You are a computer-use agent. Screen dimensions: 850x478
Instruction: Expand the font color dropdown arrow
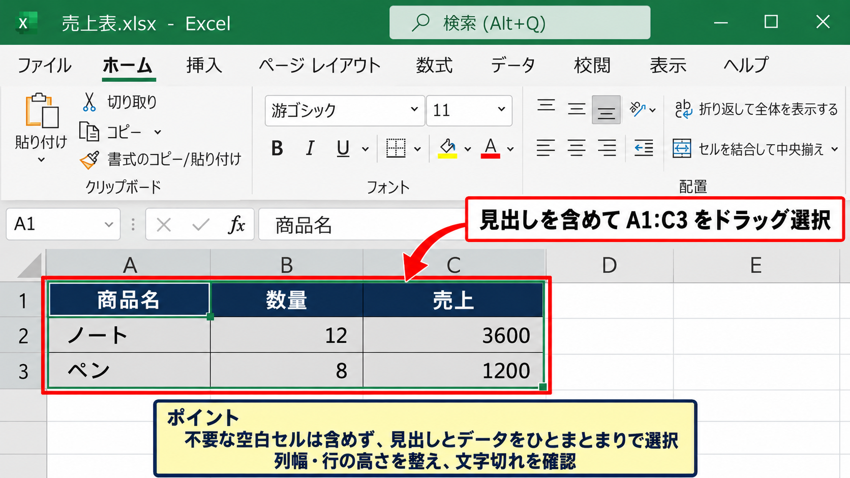pos(510,149)
